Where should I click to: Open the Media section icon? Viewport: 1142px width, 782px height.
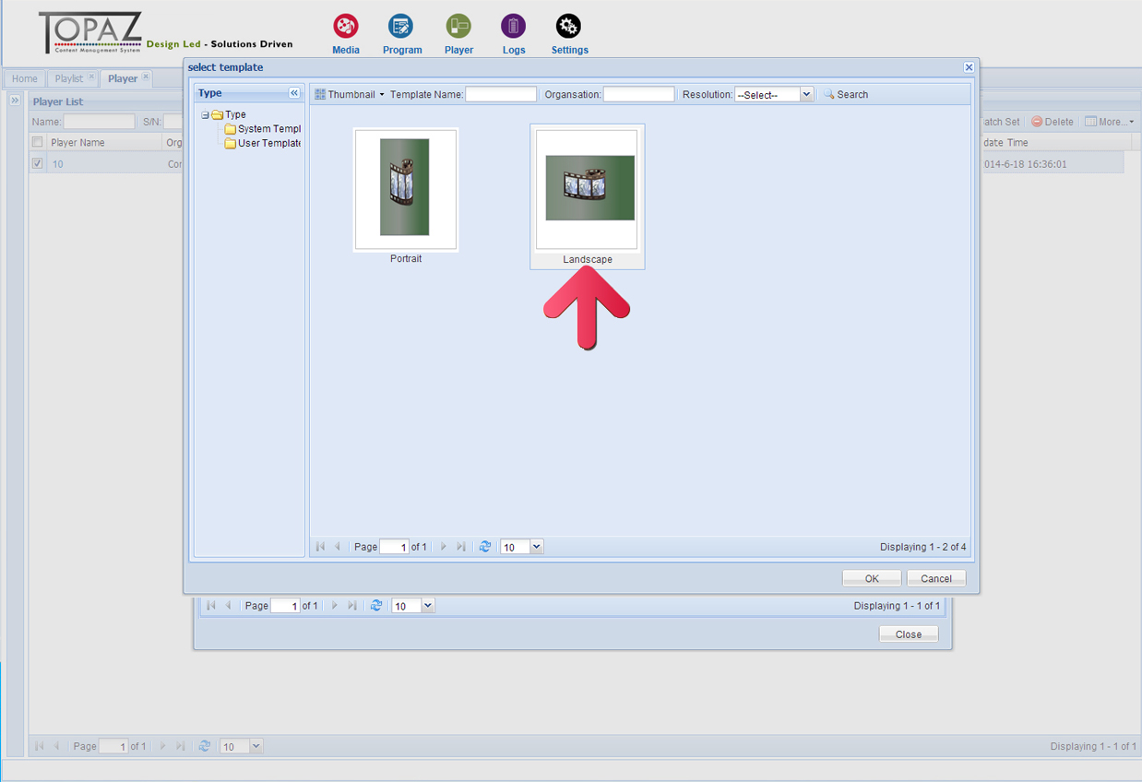(345, 26)
